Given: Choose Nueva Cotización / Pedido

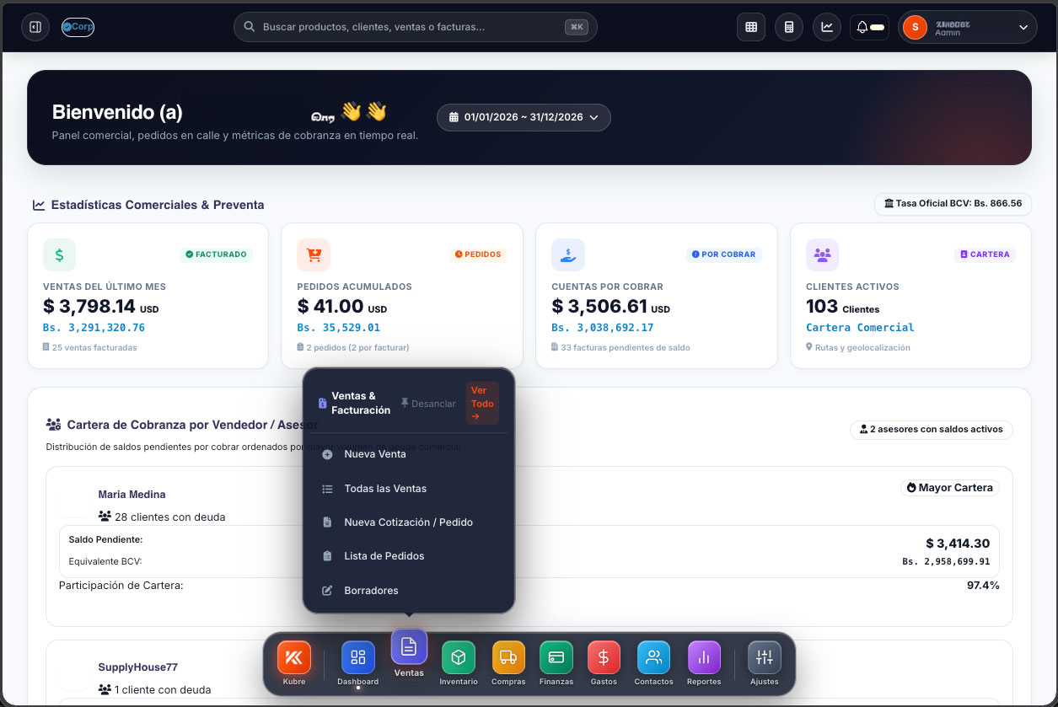Looking at the screenshot, I should coord(408,522).
